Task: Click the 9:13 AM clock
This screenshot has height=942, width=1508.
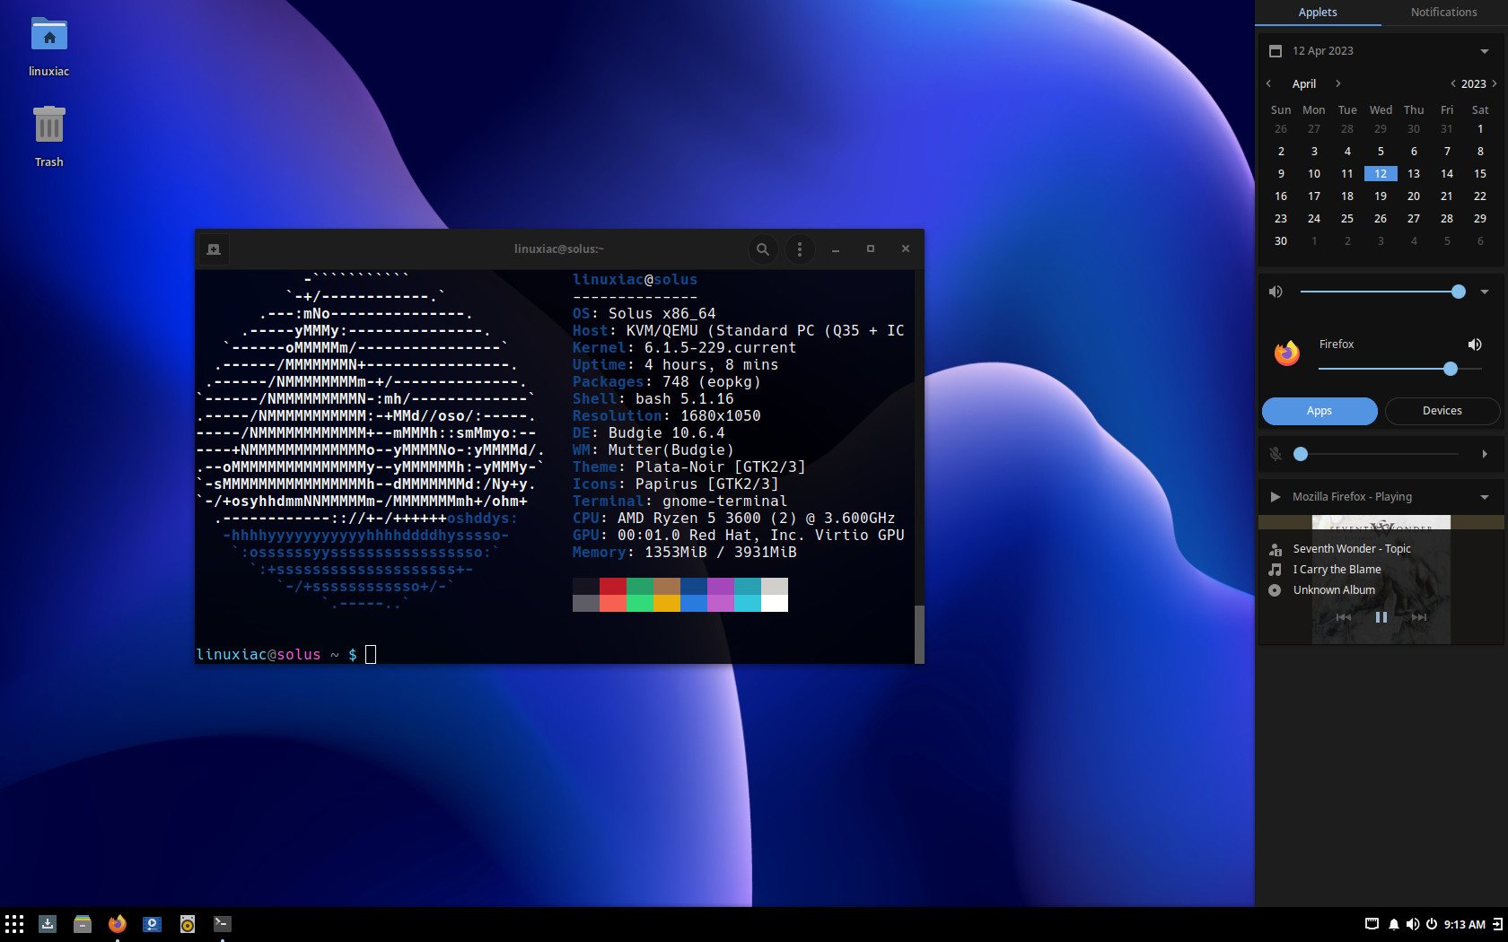Action: pyautogui.click(x=1465, y=924)
